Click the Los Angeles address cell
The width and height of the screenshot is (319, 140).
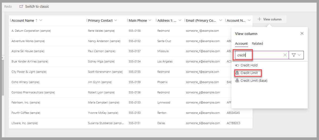(165, 61)
